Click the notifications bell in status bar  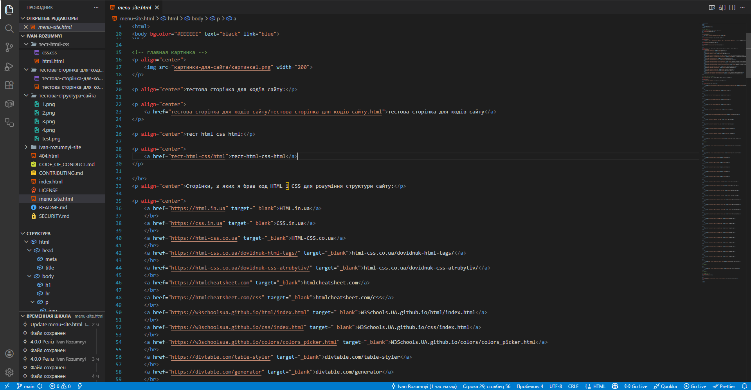(x=744, y=386)
